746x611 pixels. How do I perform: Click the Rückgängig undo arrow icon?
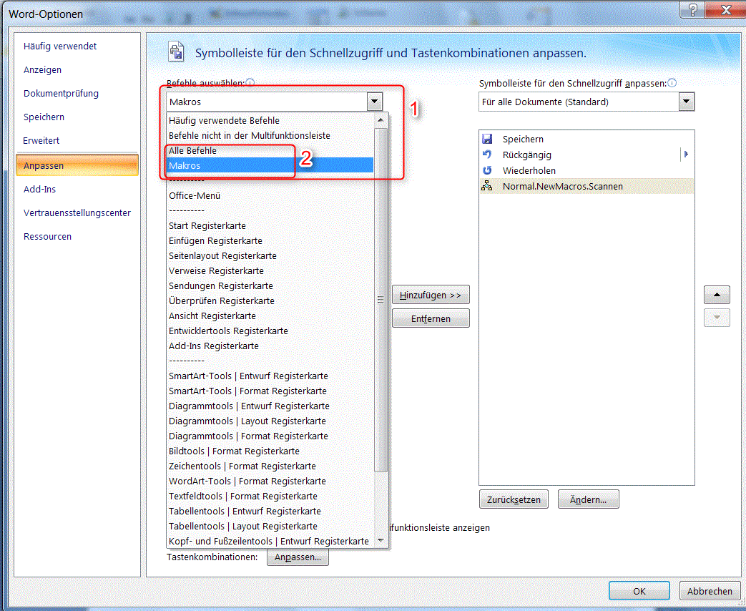[488, 155]
